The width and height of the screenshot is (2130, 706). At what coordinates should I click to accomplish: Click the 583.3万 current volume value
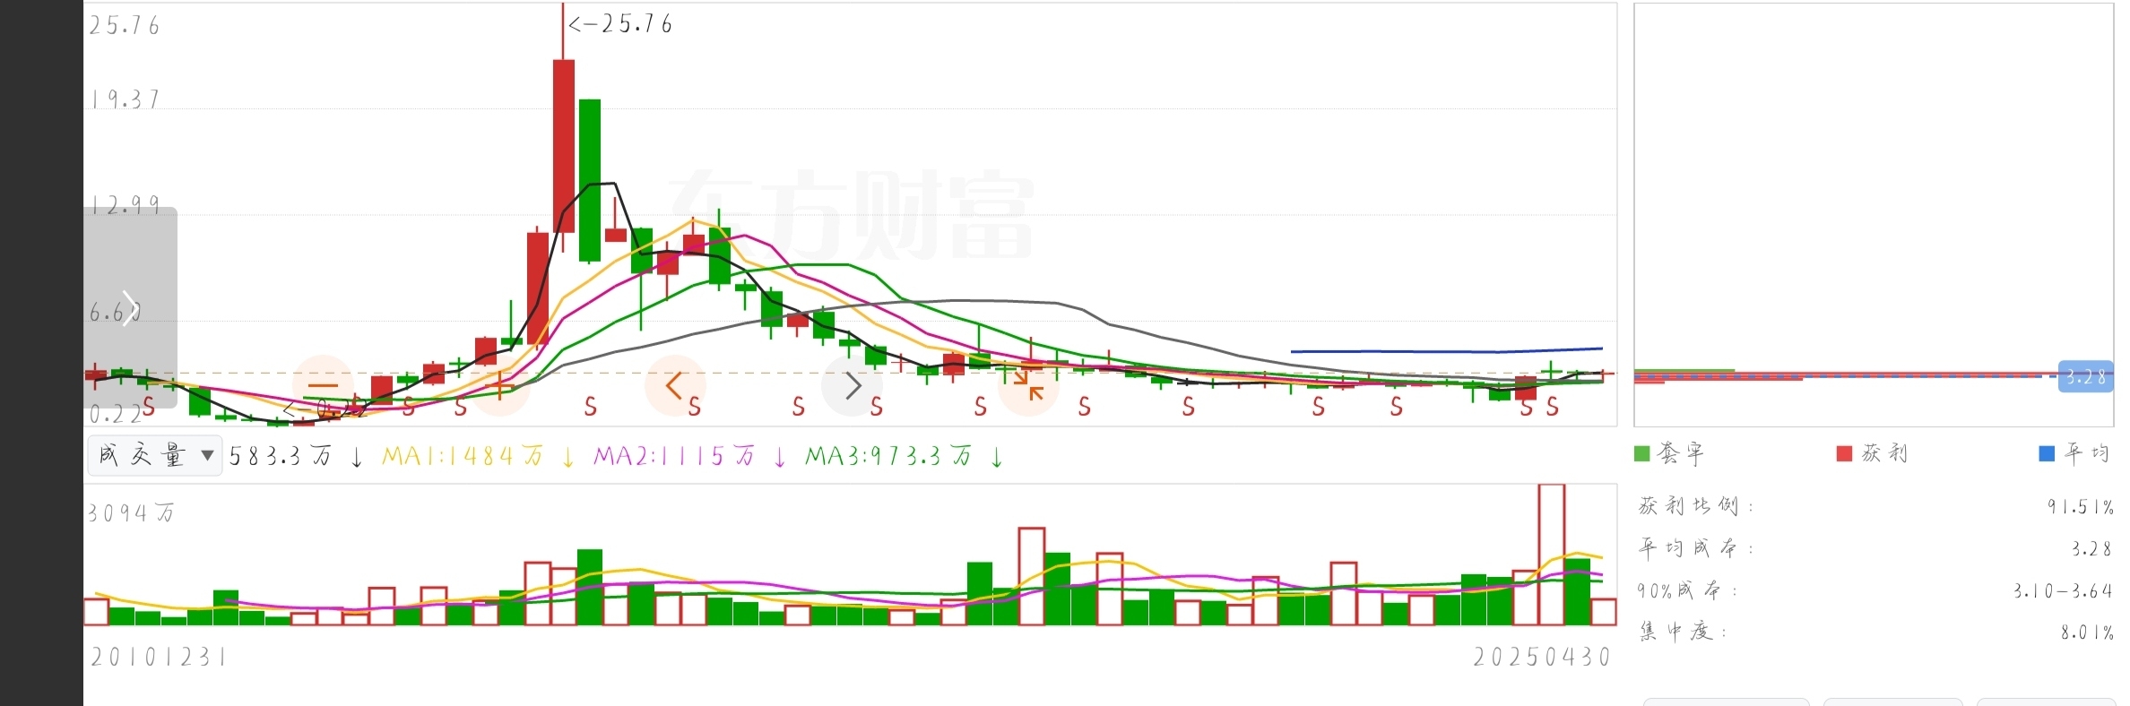pos(281,456)
